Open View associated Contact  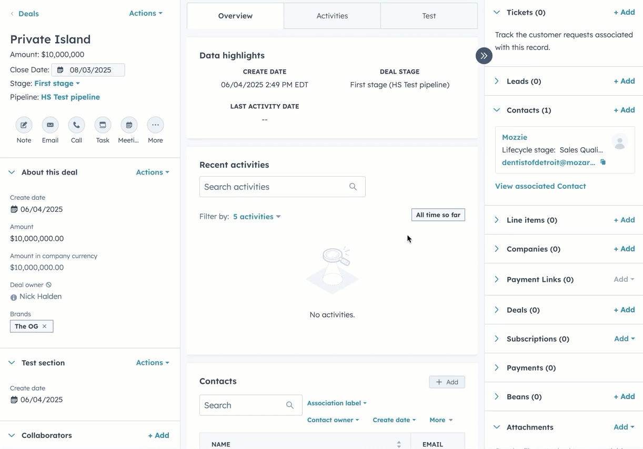click(x=540, y=186)
